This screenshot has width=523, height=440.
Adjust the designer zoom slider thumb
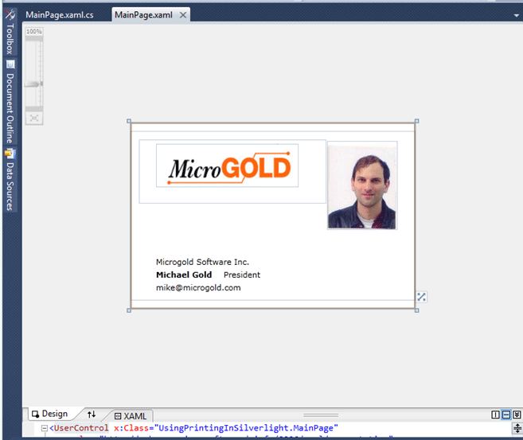pos(34,84)
